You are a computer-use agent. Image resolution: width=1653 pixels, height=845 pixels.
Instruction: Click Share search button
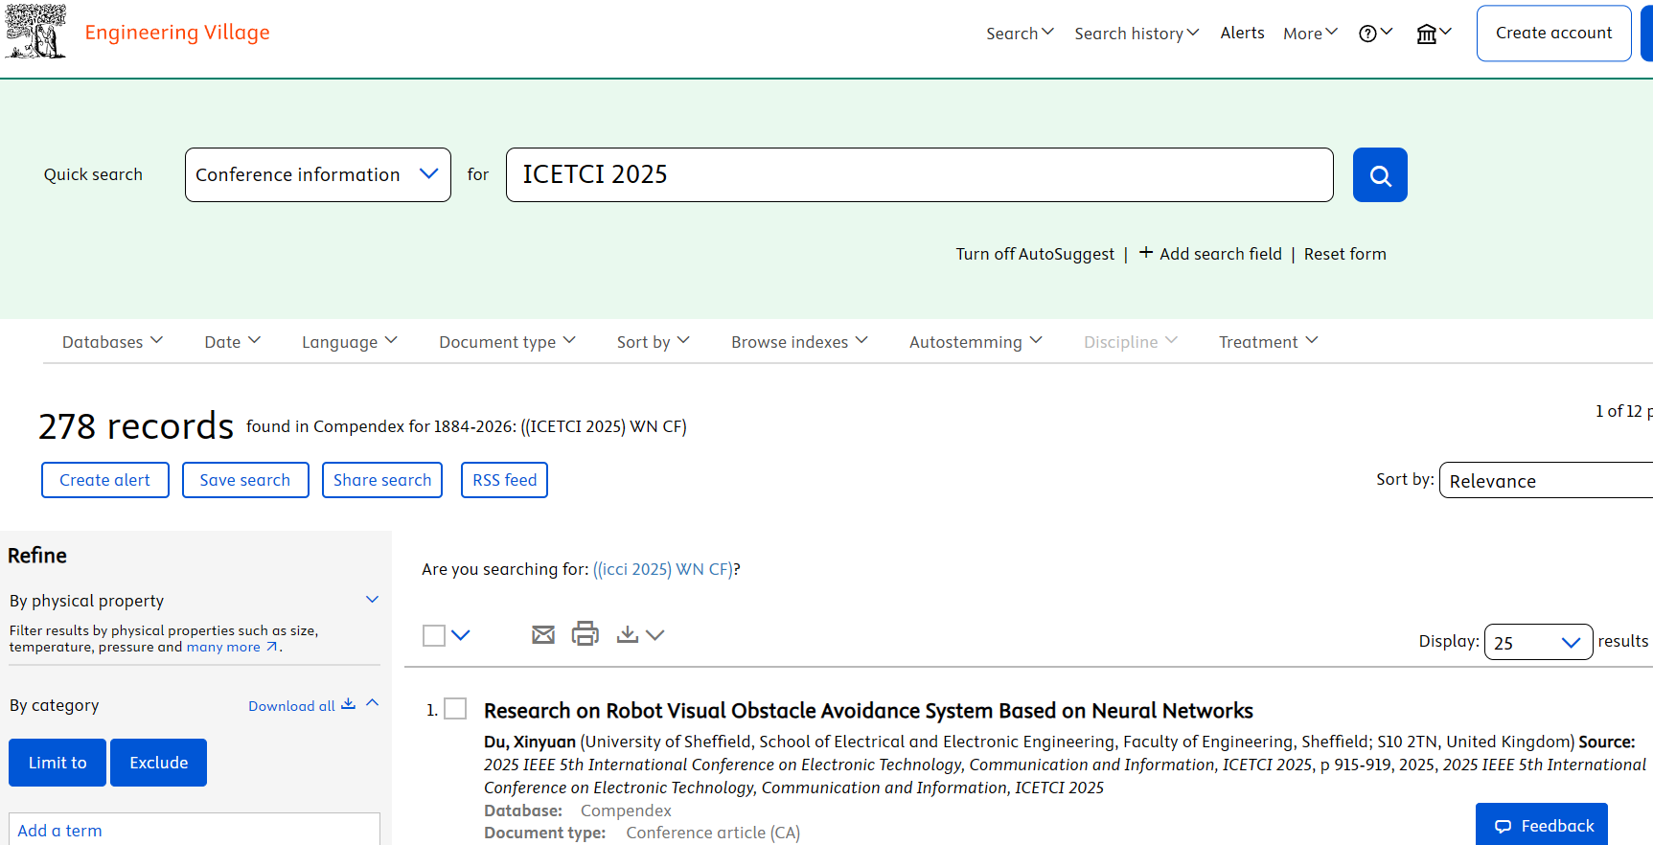[382, 480]
